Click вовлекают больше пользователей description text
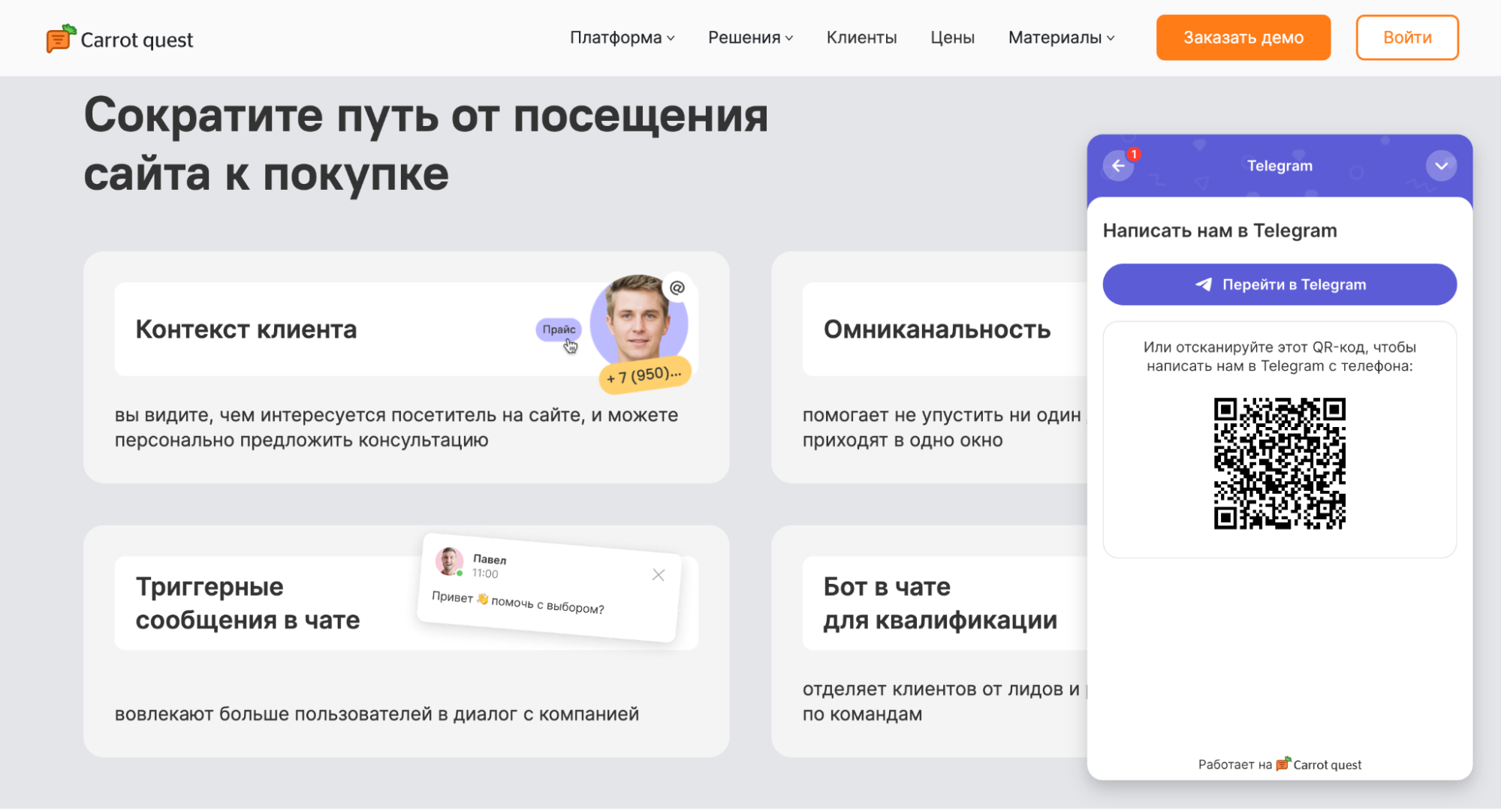The height and width of the screenshot is (809, 1501). click(377, 714)
